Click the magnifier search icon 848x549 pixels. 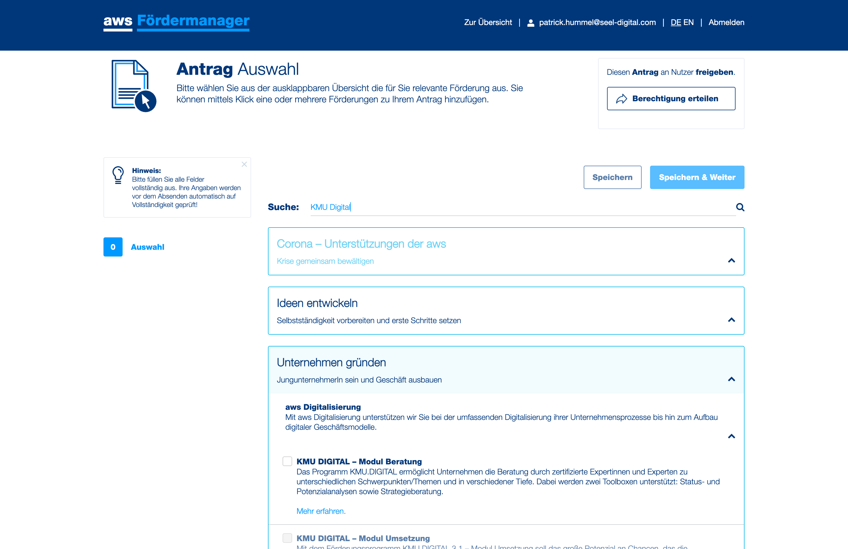tap(740, 207)
